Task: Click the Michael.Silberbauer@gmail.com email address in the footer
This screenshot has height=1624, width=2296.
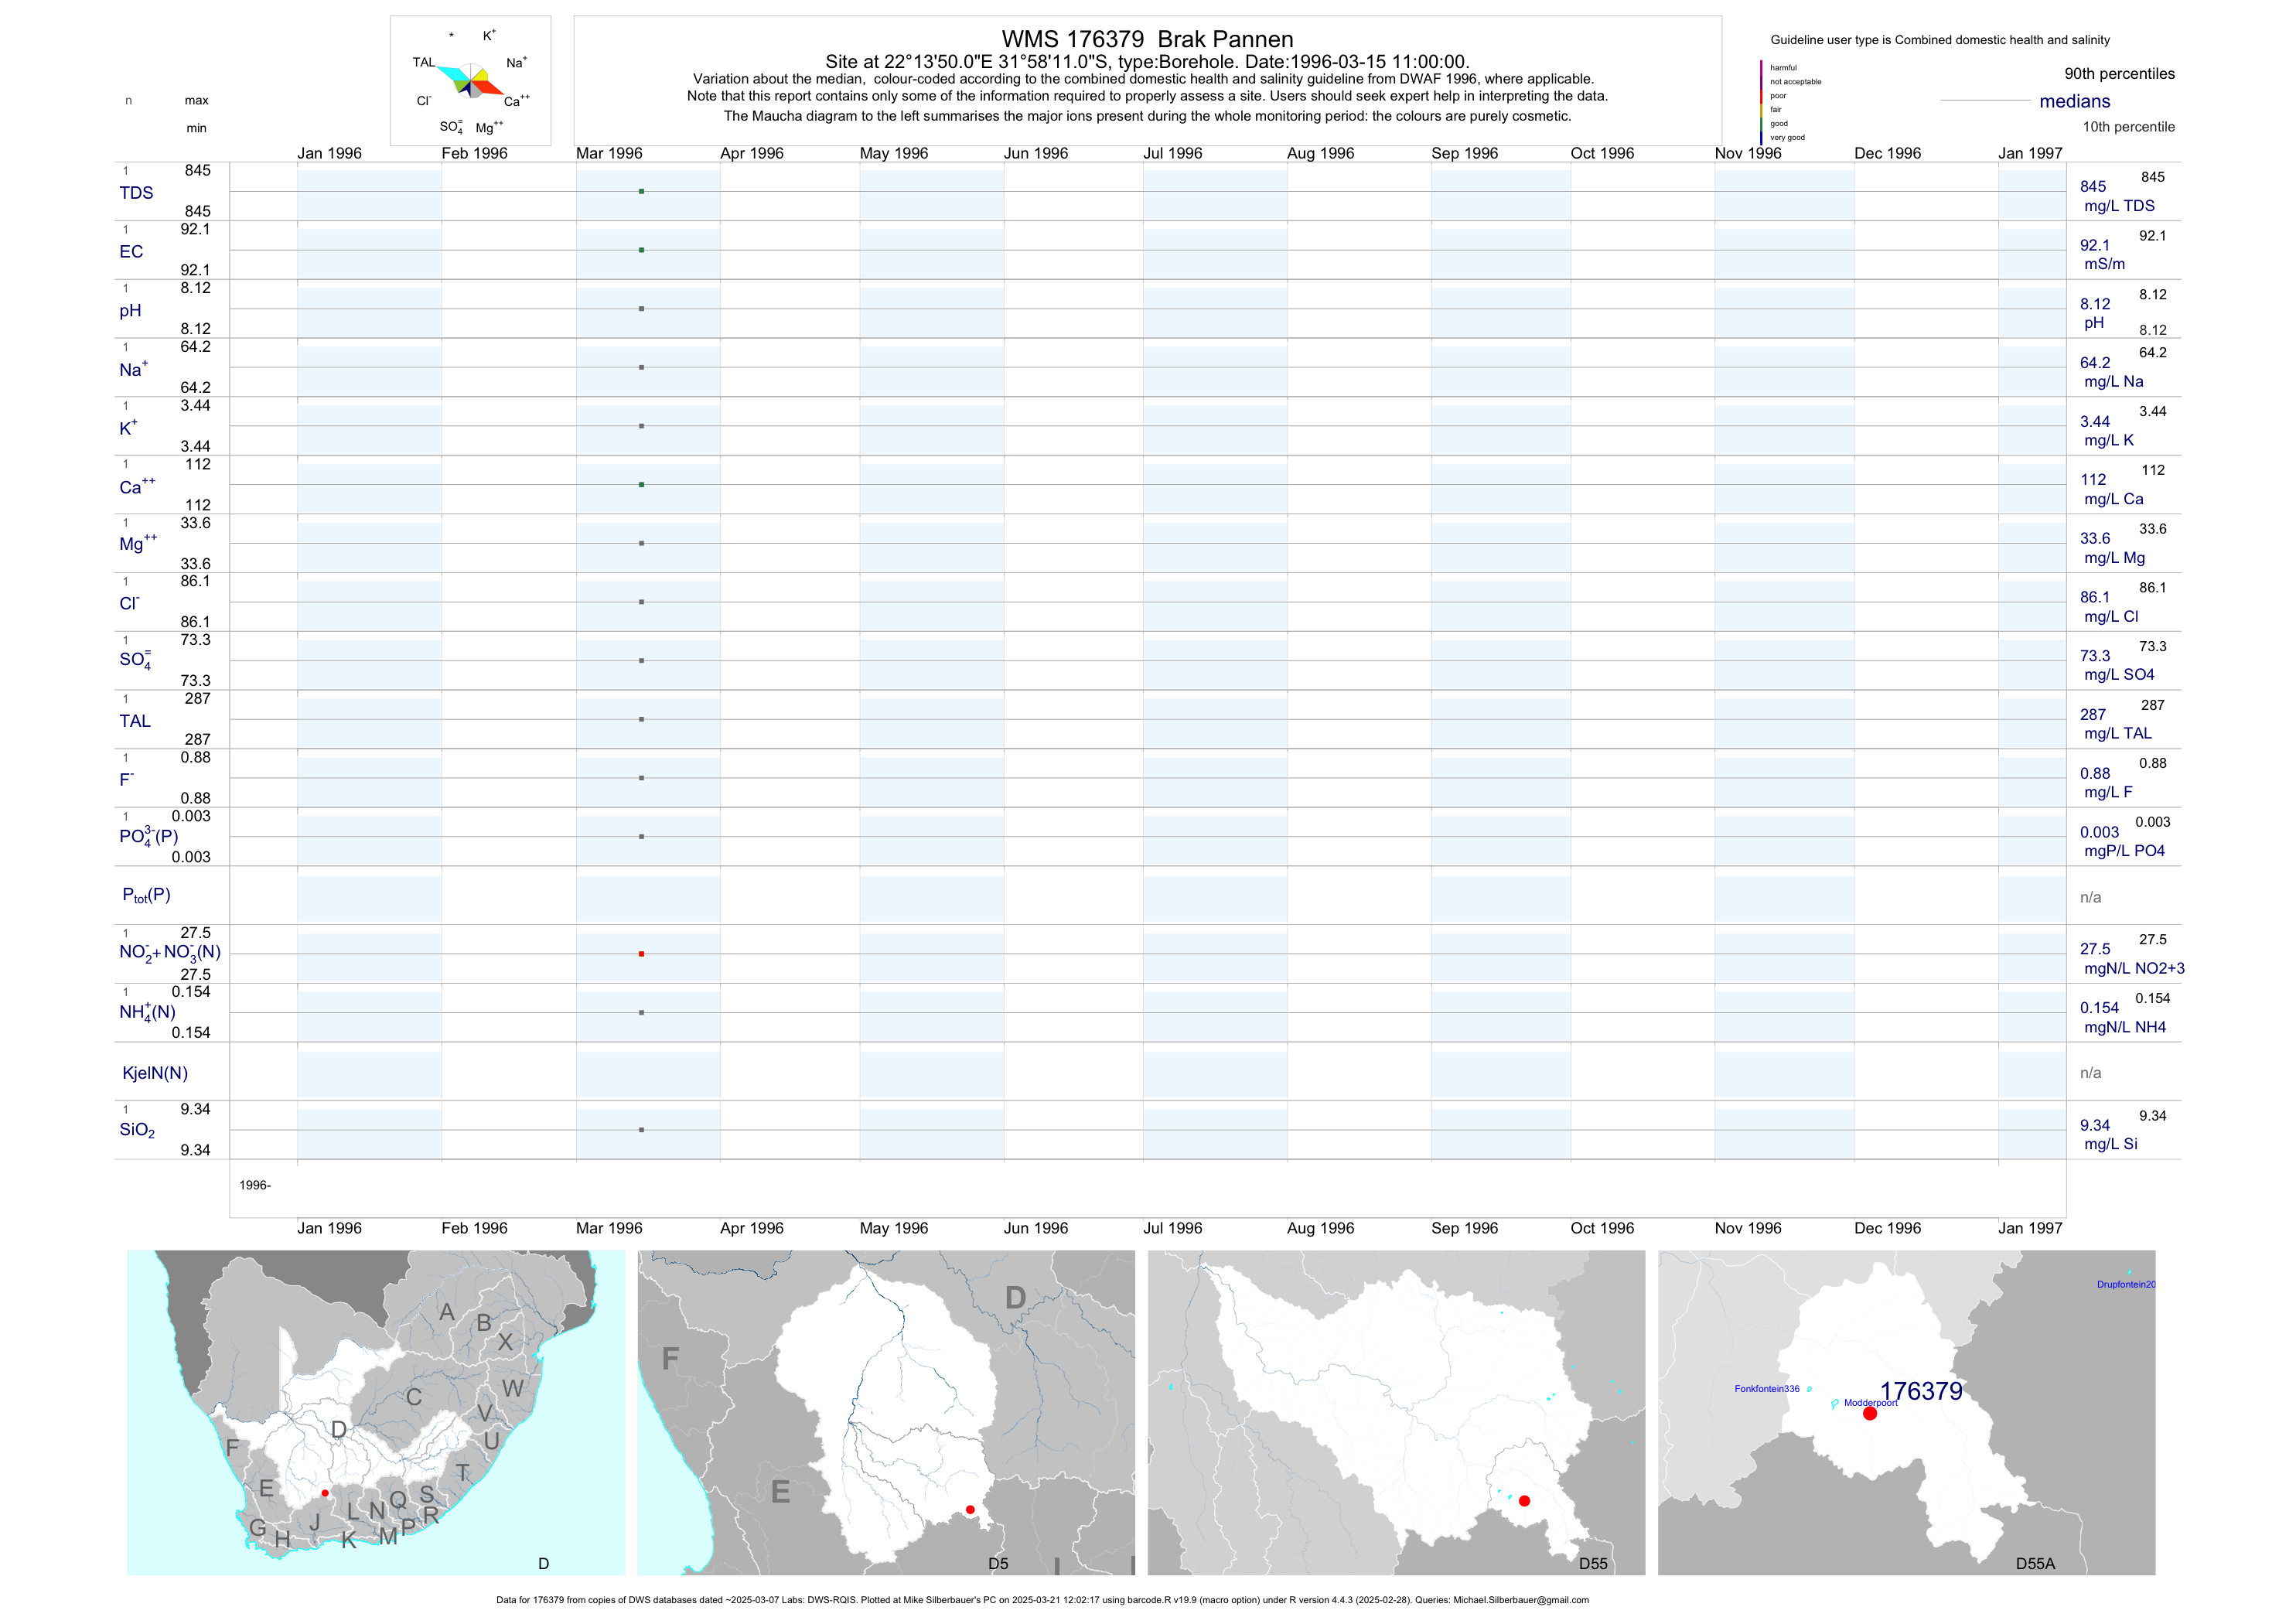Action: tap(1520, 1600)
